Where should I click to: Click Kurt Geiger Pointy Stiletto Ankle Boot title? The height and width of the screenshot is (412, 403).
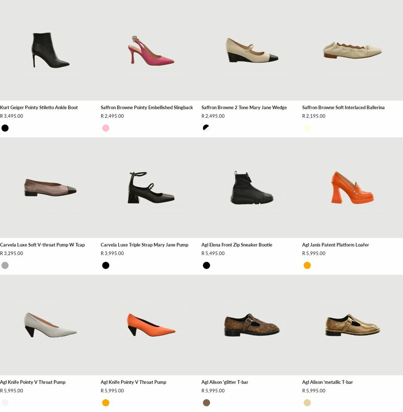point(39,108)
